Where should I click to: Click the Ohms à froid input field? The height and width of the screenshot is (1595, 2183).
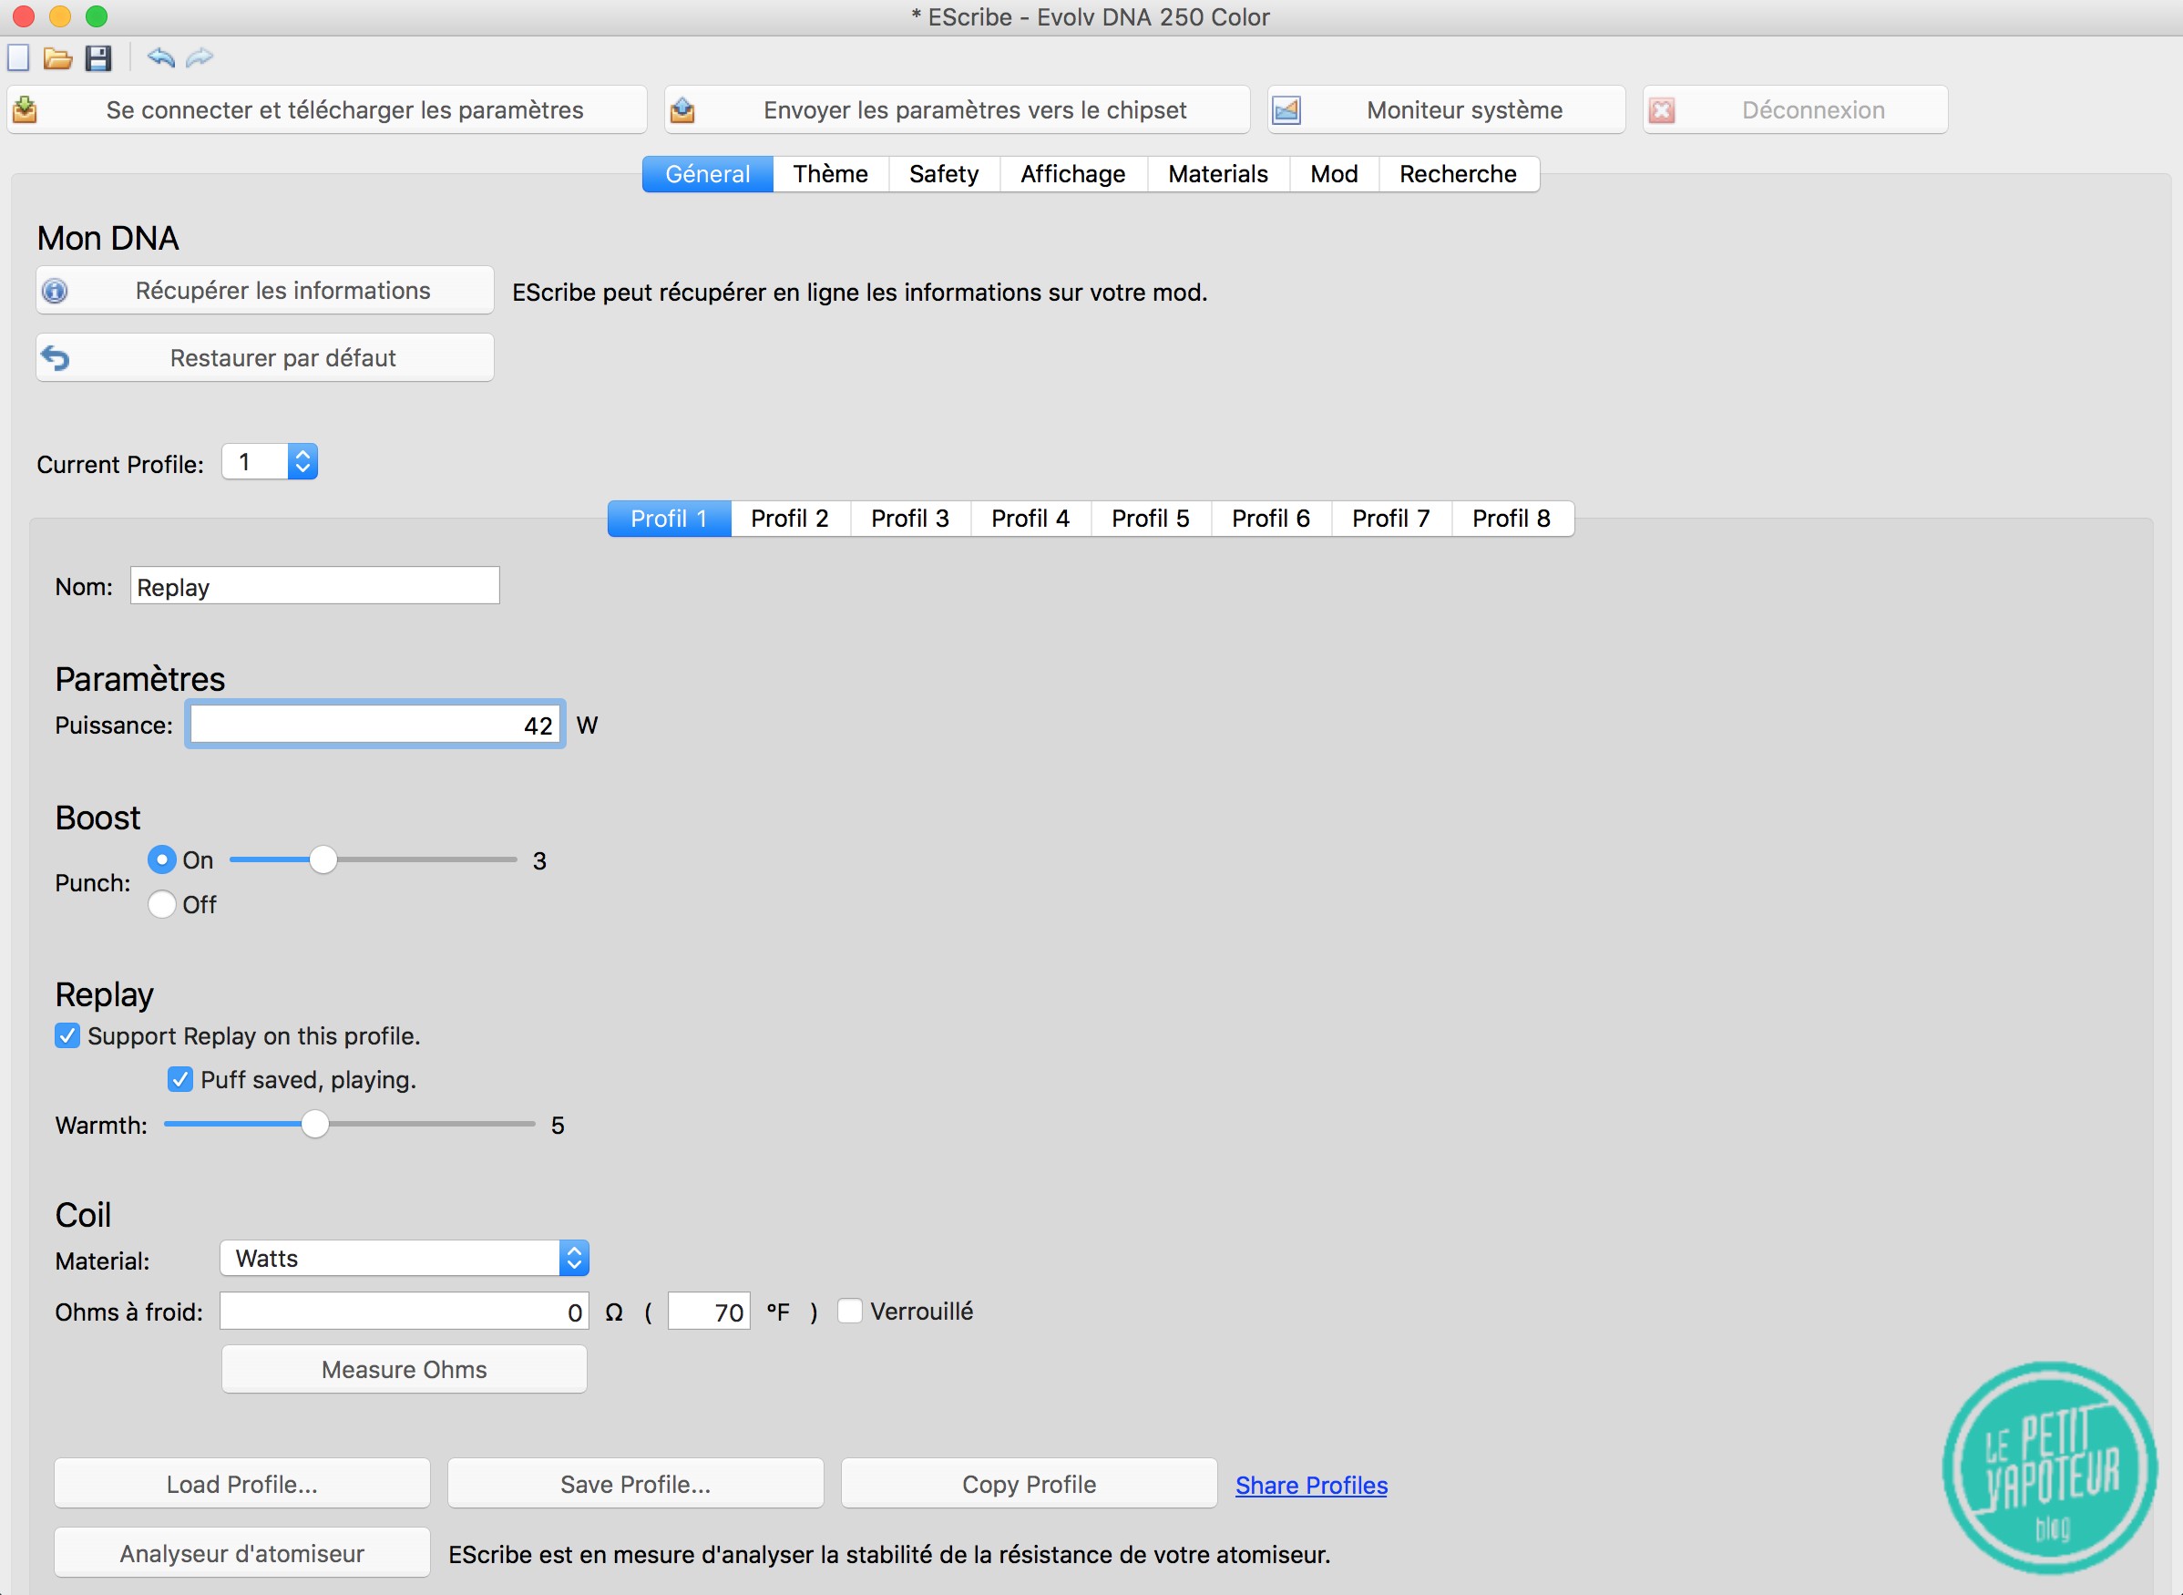(x=405, y=1312)
